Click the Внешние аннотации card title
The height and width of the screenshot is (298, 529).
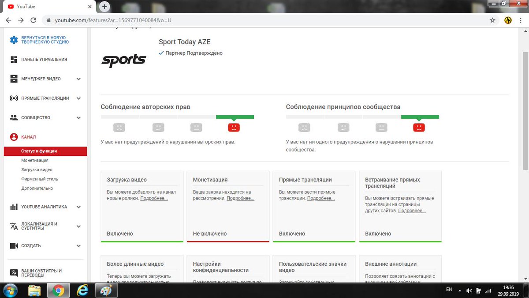tap(391, 264)
